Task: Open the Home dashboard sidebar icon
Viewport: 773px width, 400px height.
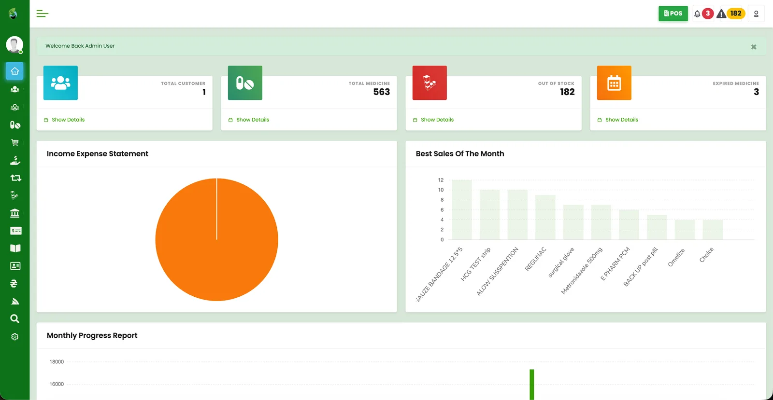Action: coord(15,71)
